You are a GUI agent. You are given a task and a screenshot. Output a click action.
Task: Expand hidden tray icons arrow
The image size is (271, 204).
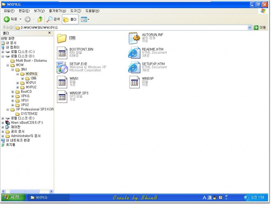(246, 197)
